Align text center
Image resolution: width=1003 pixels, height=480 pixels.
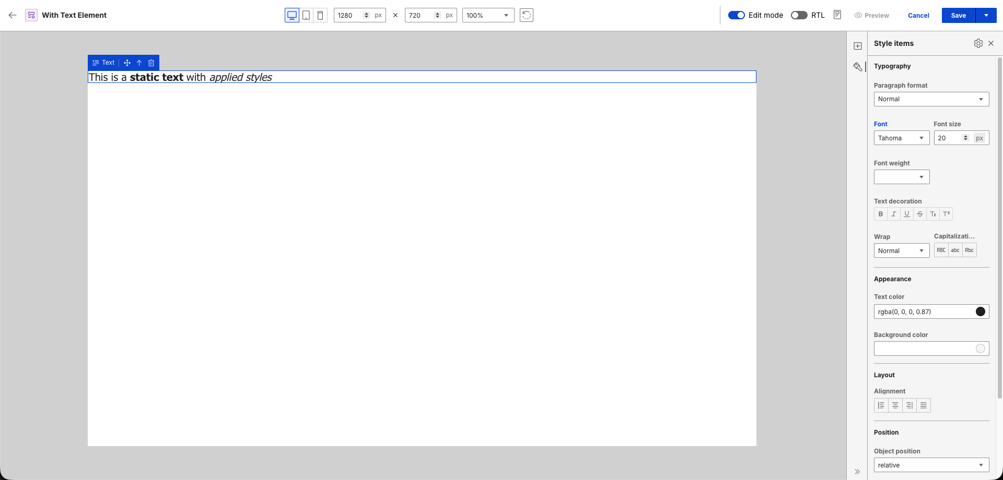895,405
